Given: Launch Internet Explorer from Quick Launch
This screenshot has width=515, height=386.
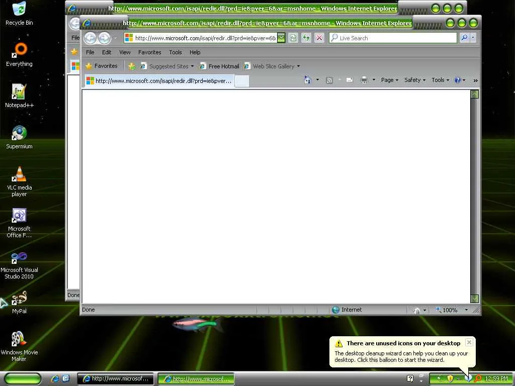Looking at the screenshot, I should (54, 379).
